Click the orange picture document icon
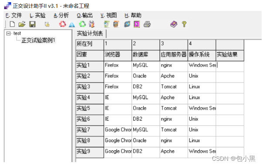The width and height of the screenshot is (262, 166). [x=116, y=24]
